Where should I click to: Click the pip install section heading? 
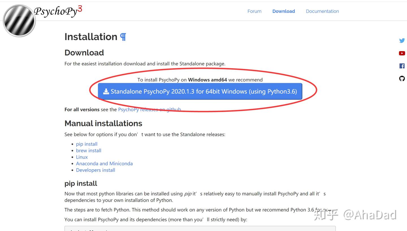pyautogui.click(x=81, y=183)
